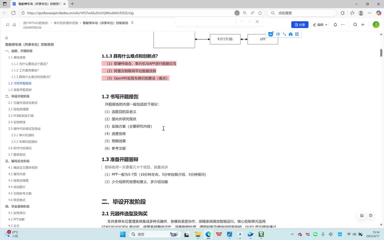This screenshot has width=384, height=240.
Task: Open the document directory list icon
Action: pyautogui.click(x=8, y=25)
